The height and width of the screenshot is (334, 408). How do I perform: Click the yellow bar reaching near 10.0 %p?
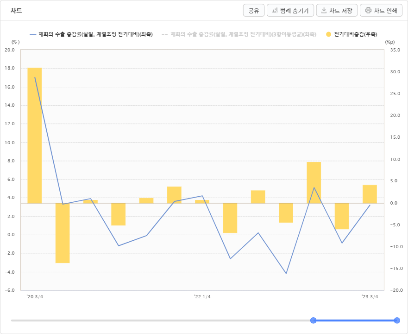pyautogui.click(x=314, y=182)
